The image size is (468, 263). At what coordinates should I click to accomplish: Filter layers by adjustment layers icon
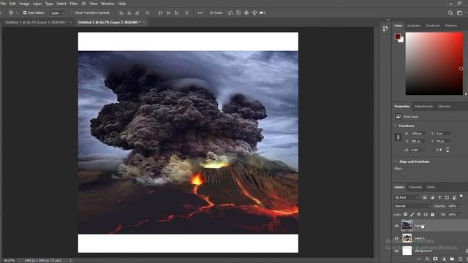pos(432,197)
